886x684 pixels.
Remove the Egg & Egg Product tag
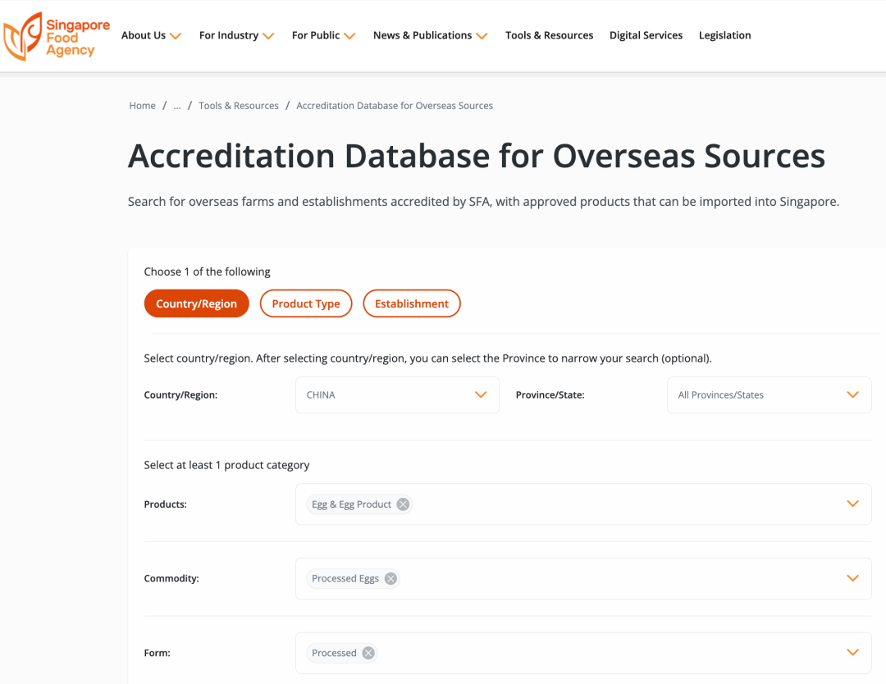point(403,504)
